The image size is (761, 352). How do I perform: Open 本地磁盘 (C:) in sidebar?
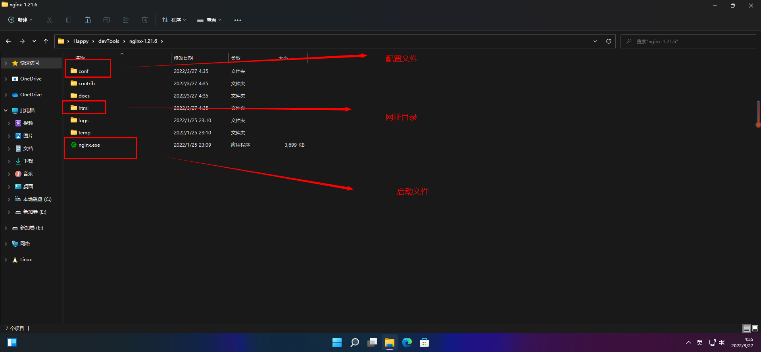[x=37, y=199]
